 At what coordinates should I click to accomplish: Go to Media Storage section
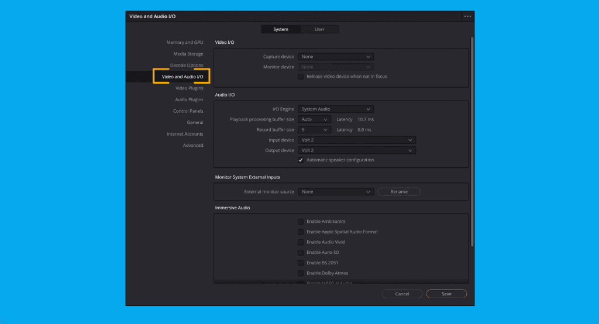pyautogui.click(x=188, y=54)
